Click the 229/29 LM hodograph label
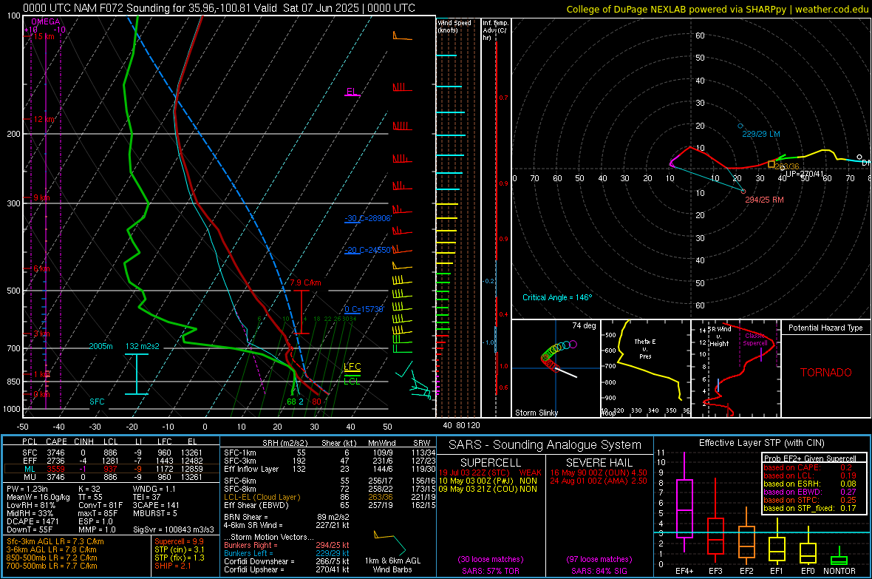Screen dimensions: 872x579 (x=760, y=134)
